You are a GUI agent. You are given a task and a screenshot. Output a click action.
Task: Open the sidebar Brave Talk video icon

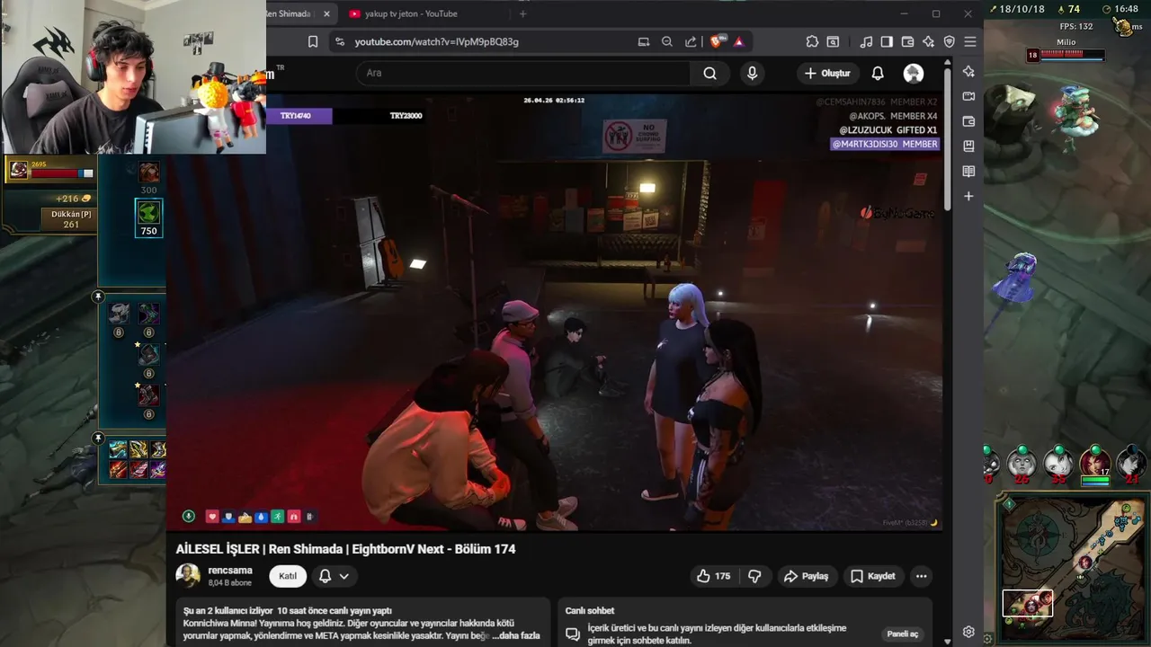pos(968,96)
